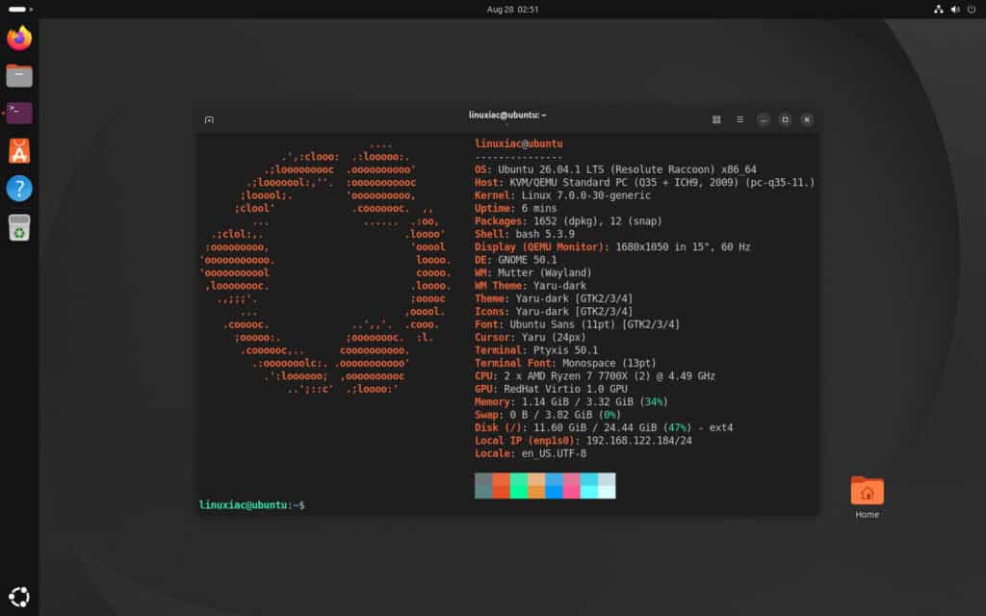Image resolution: width=986 pixels, height=616 pixels.
Task: Open the clock showing Aug 20 02:51
Action: point(512,10)
